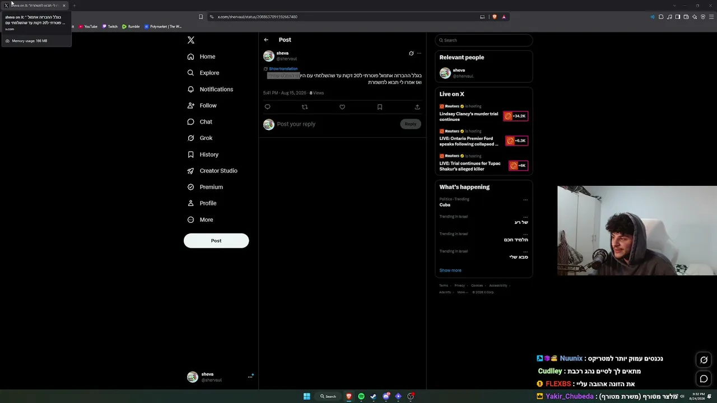Screen dimensions: 717x403
Task: Click the browser address bar URL
Action: (x=258, y=17)
